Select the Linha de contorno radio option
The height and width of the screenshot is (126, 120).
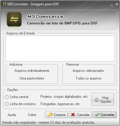7,104
